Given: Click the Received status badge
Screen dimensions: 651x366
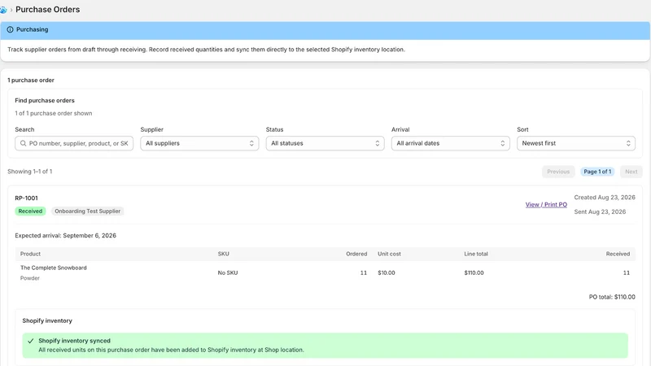Looking at the screenshot, I should 30,211.
